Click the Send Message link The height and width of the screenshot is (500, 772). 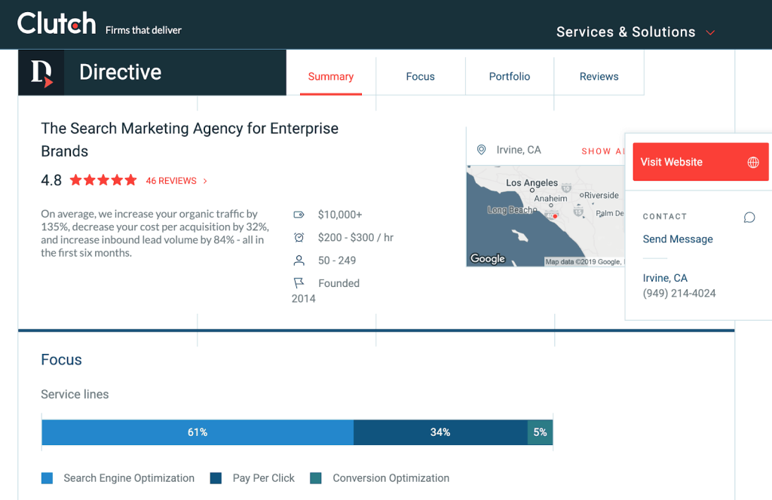pyautogui.click(x=677, y=239)
